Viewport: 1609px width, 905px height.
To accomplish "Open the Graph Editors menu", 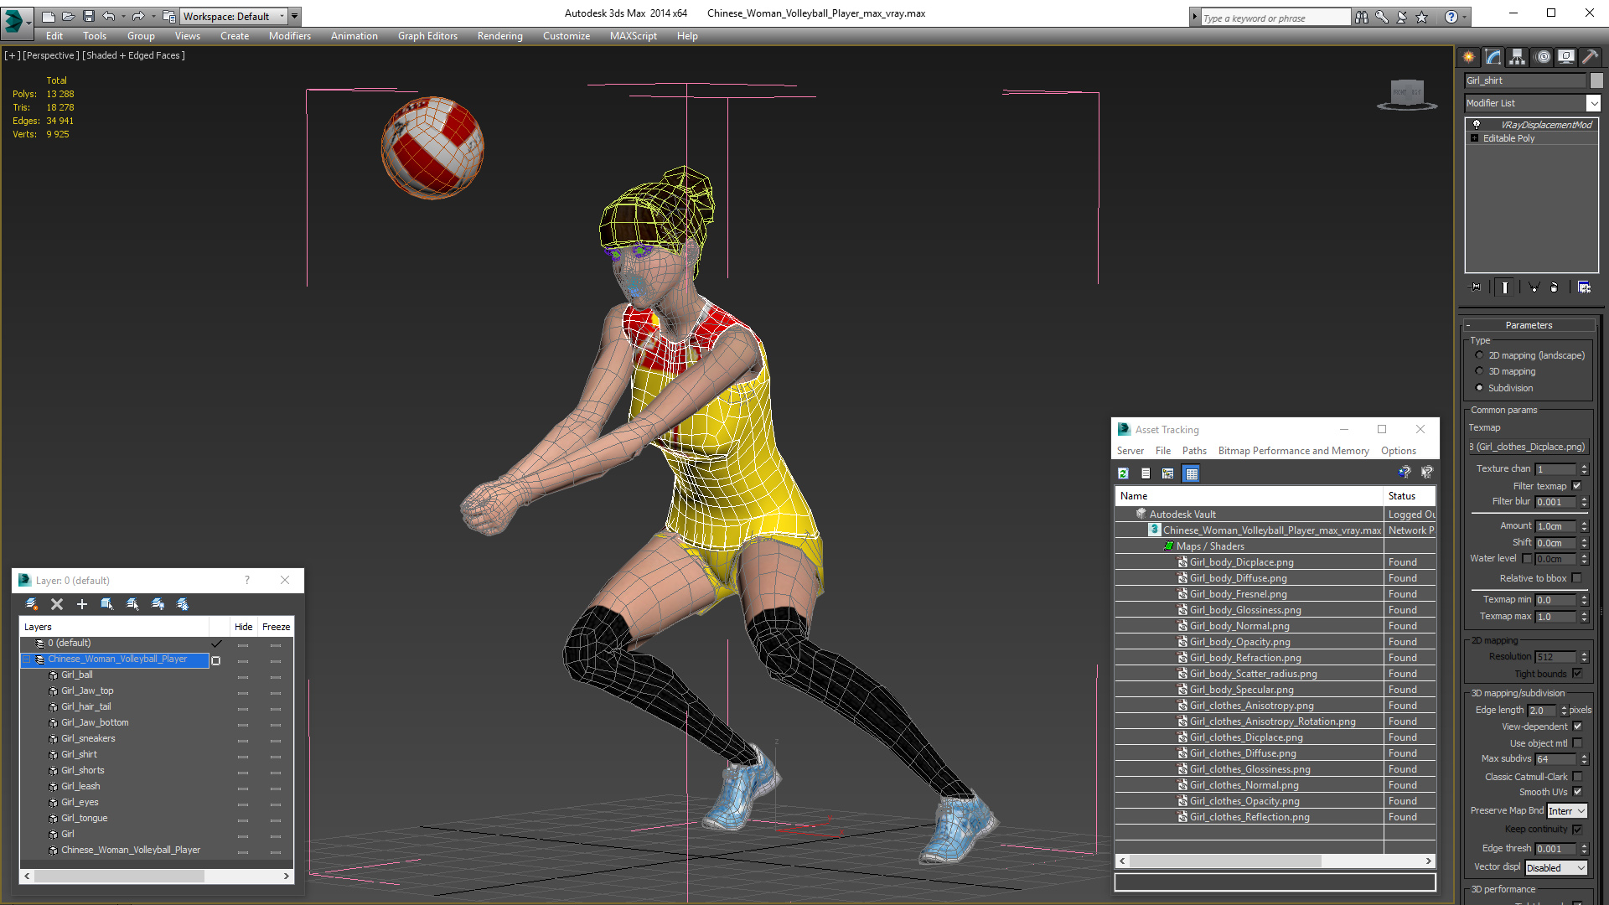I will [x=427, y=36].
